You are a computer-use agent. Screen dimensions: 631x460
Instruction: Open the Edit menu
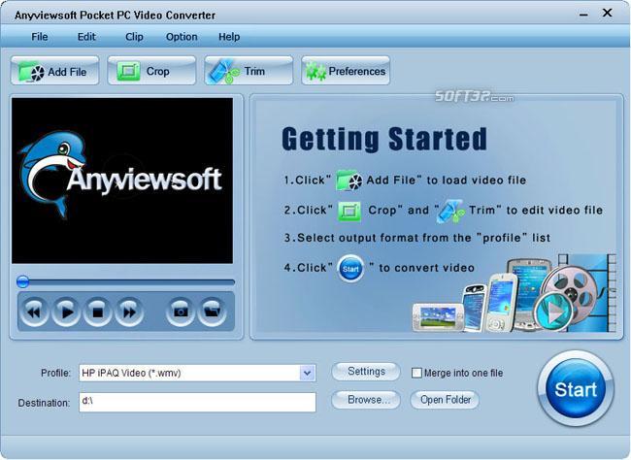pyautogui.click(x=86, y=37)
